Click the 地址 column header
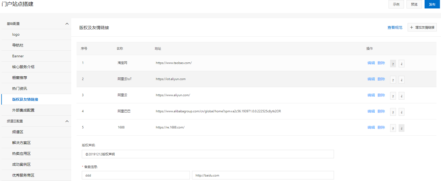Image resolution: width=441 pixels, height=181 pixels. coord(158,49)
